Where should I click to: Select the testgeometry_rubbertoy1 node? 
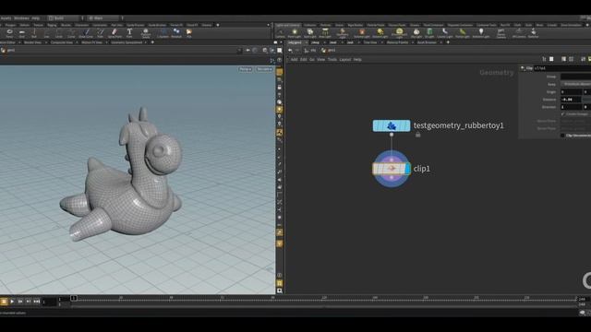point(392,125)
